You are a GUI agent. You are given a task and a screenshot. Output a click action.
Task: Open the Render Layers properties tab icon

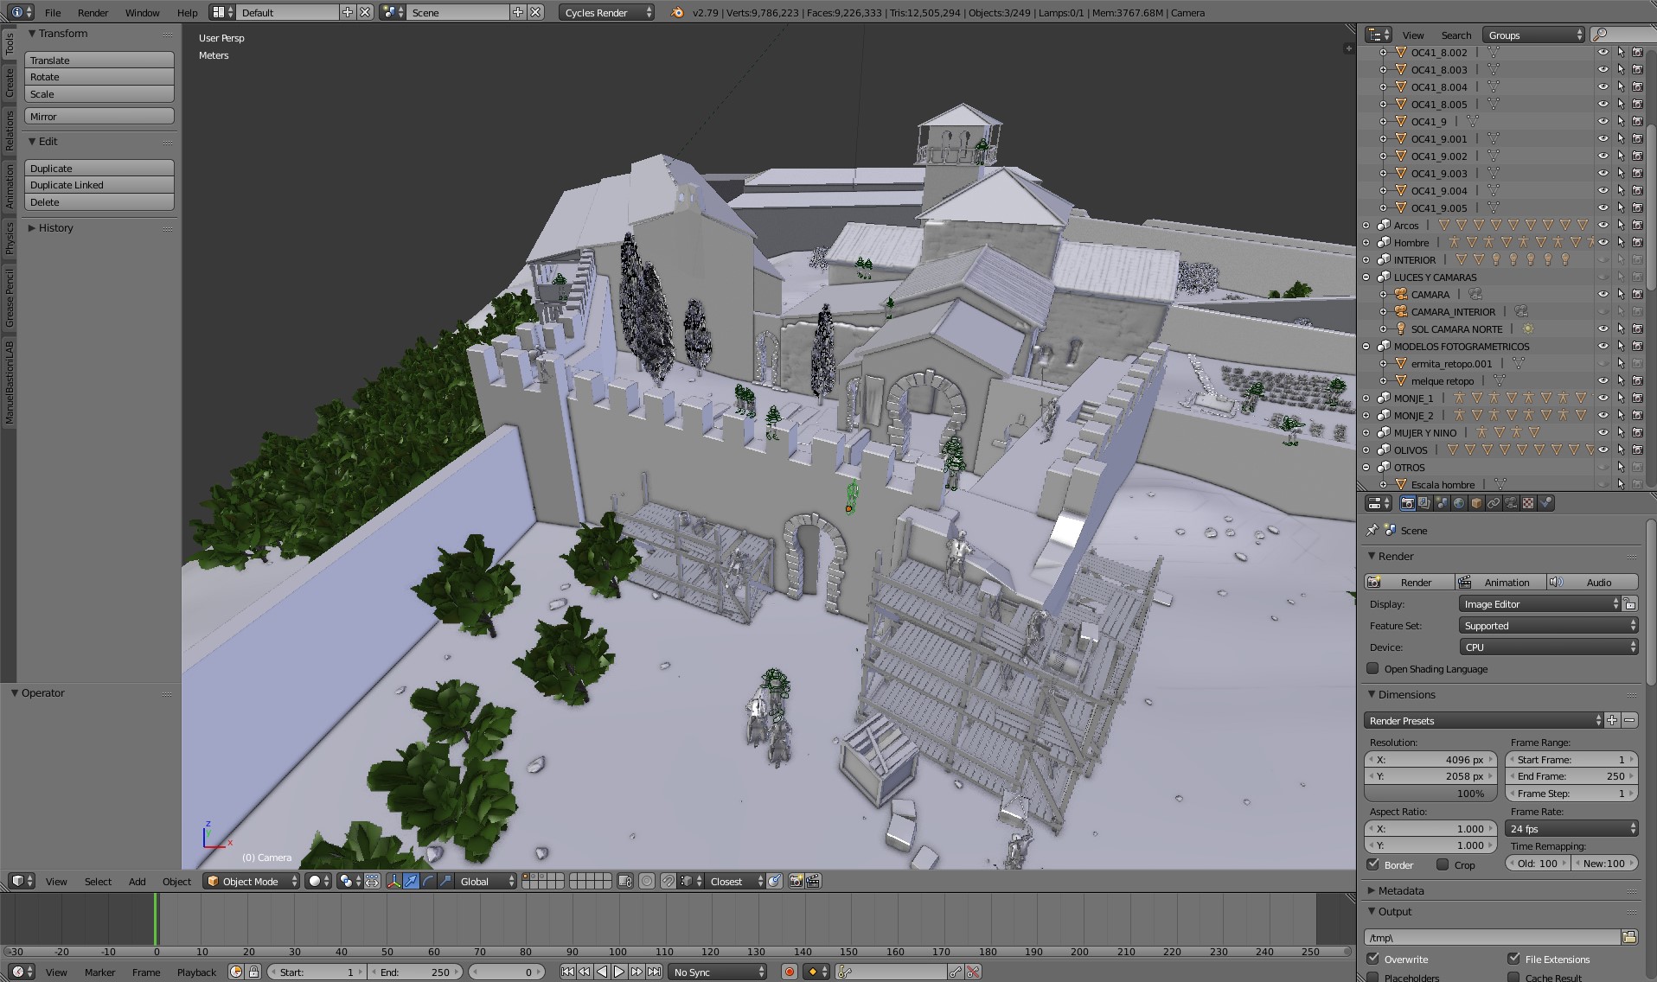1425,504
